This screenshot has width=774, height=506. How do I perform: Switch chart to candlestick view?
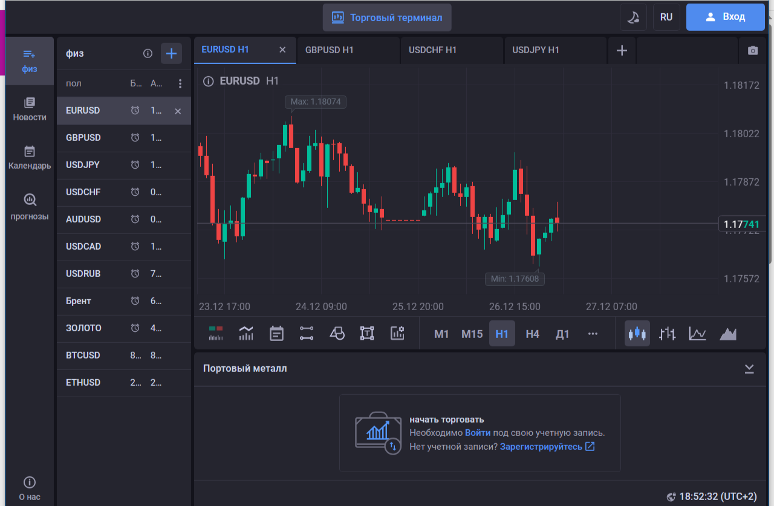637,334
